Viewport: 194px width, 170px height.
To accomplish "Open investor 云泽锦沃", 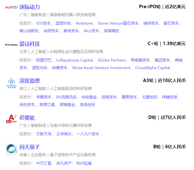I will 64,134.
